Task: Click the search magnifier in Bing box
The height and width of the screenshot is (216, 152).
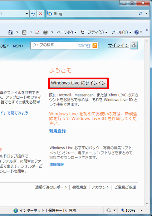Action: 140,14
